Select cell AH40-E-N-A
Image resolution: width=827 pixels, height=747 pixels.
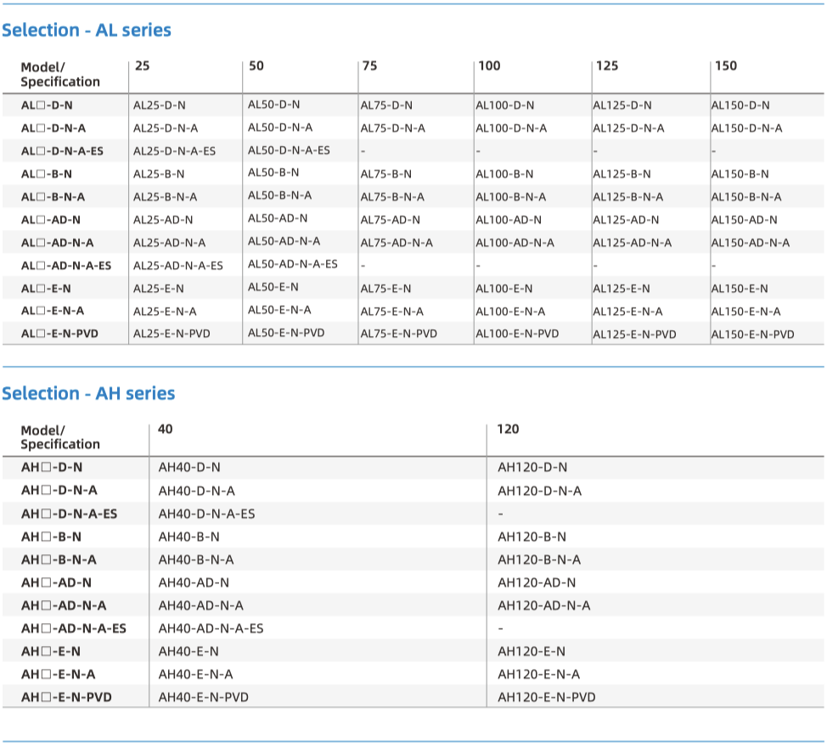tap(195, 674)
